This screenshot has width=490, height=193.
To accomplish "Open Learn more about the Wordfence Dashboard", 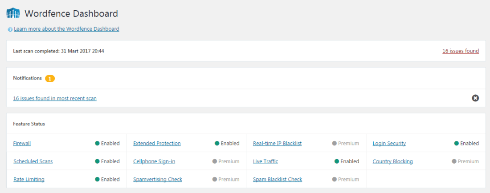I will [66, 29].
